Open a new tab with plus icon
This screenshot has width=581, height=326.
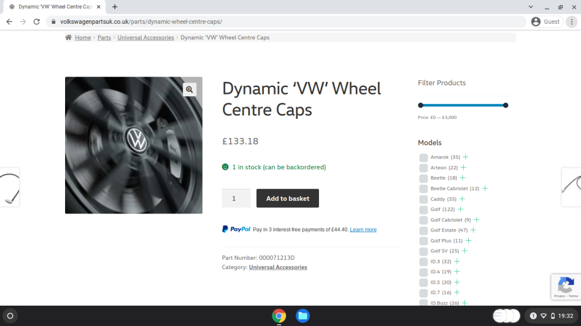coord(115,6)
